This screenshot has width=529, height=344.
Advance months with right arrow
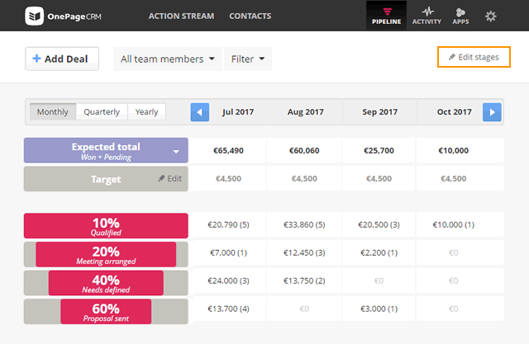tap(492, 112)
